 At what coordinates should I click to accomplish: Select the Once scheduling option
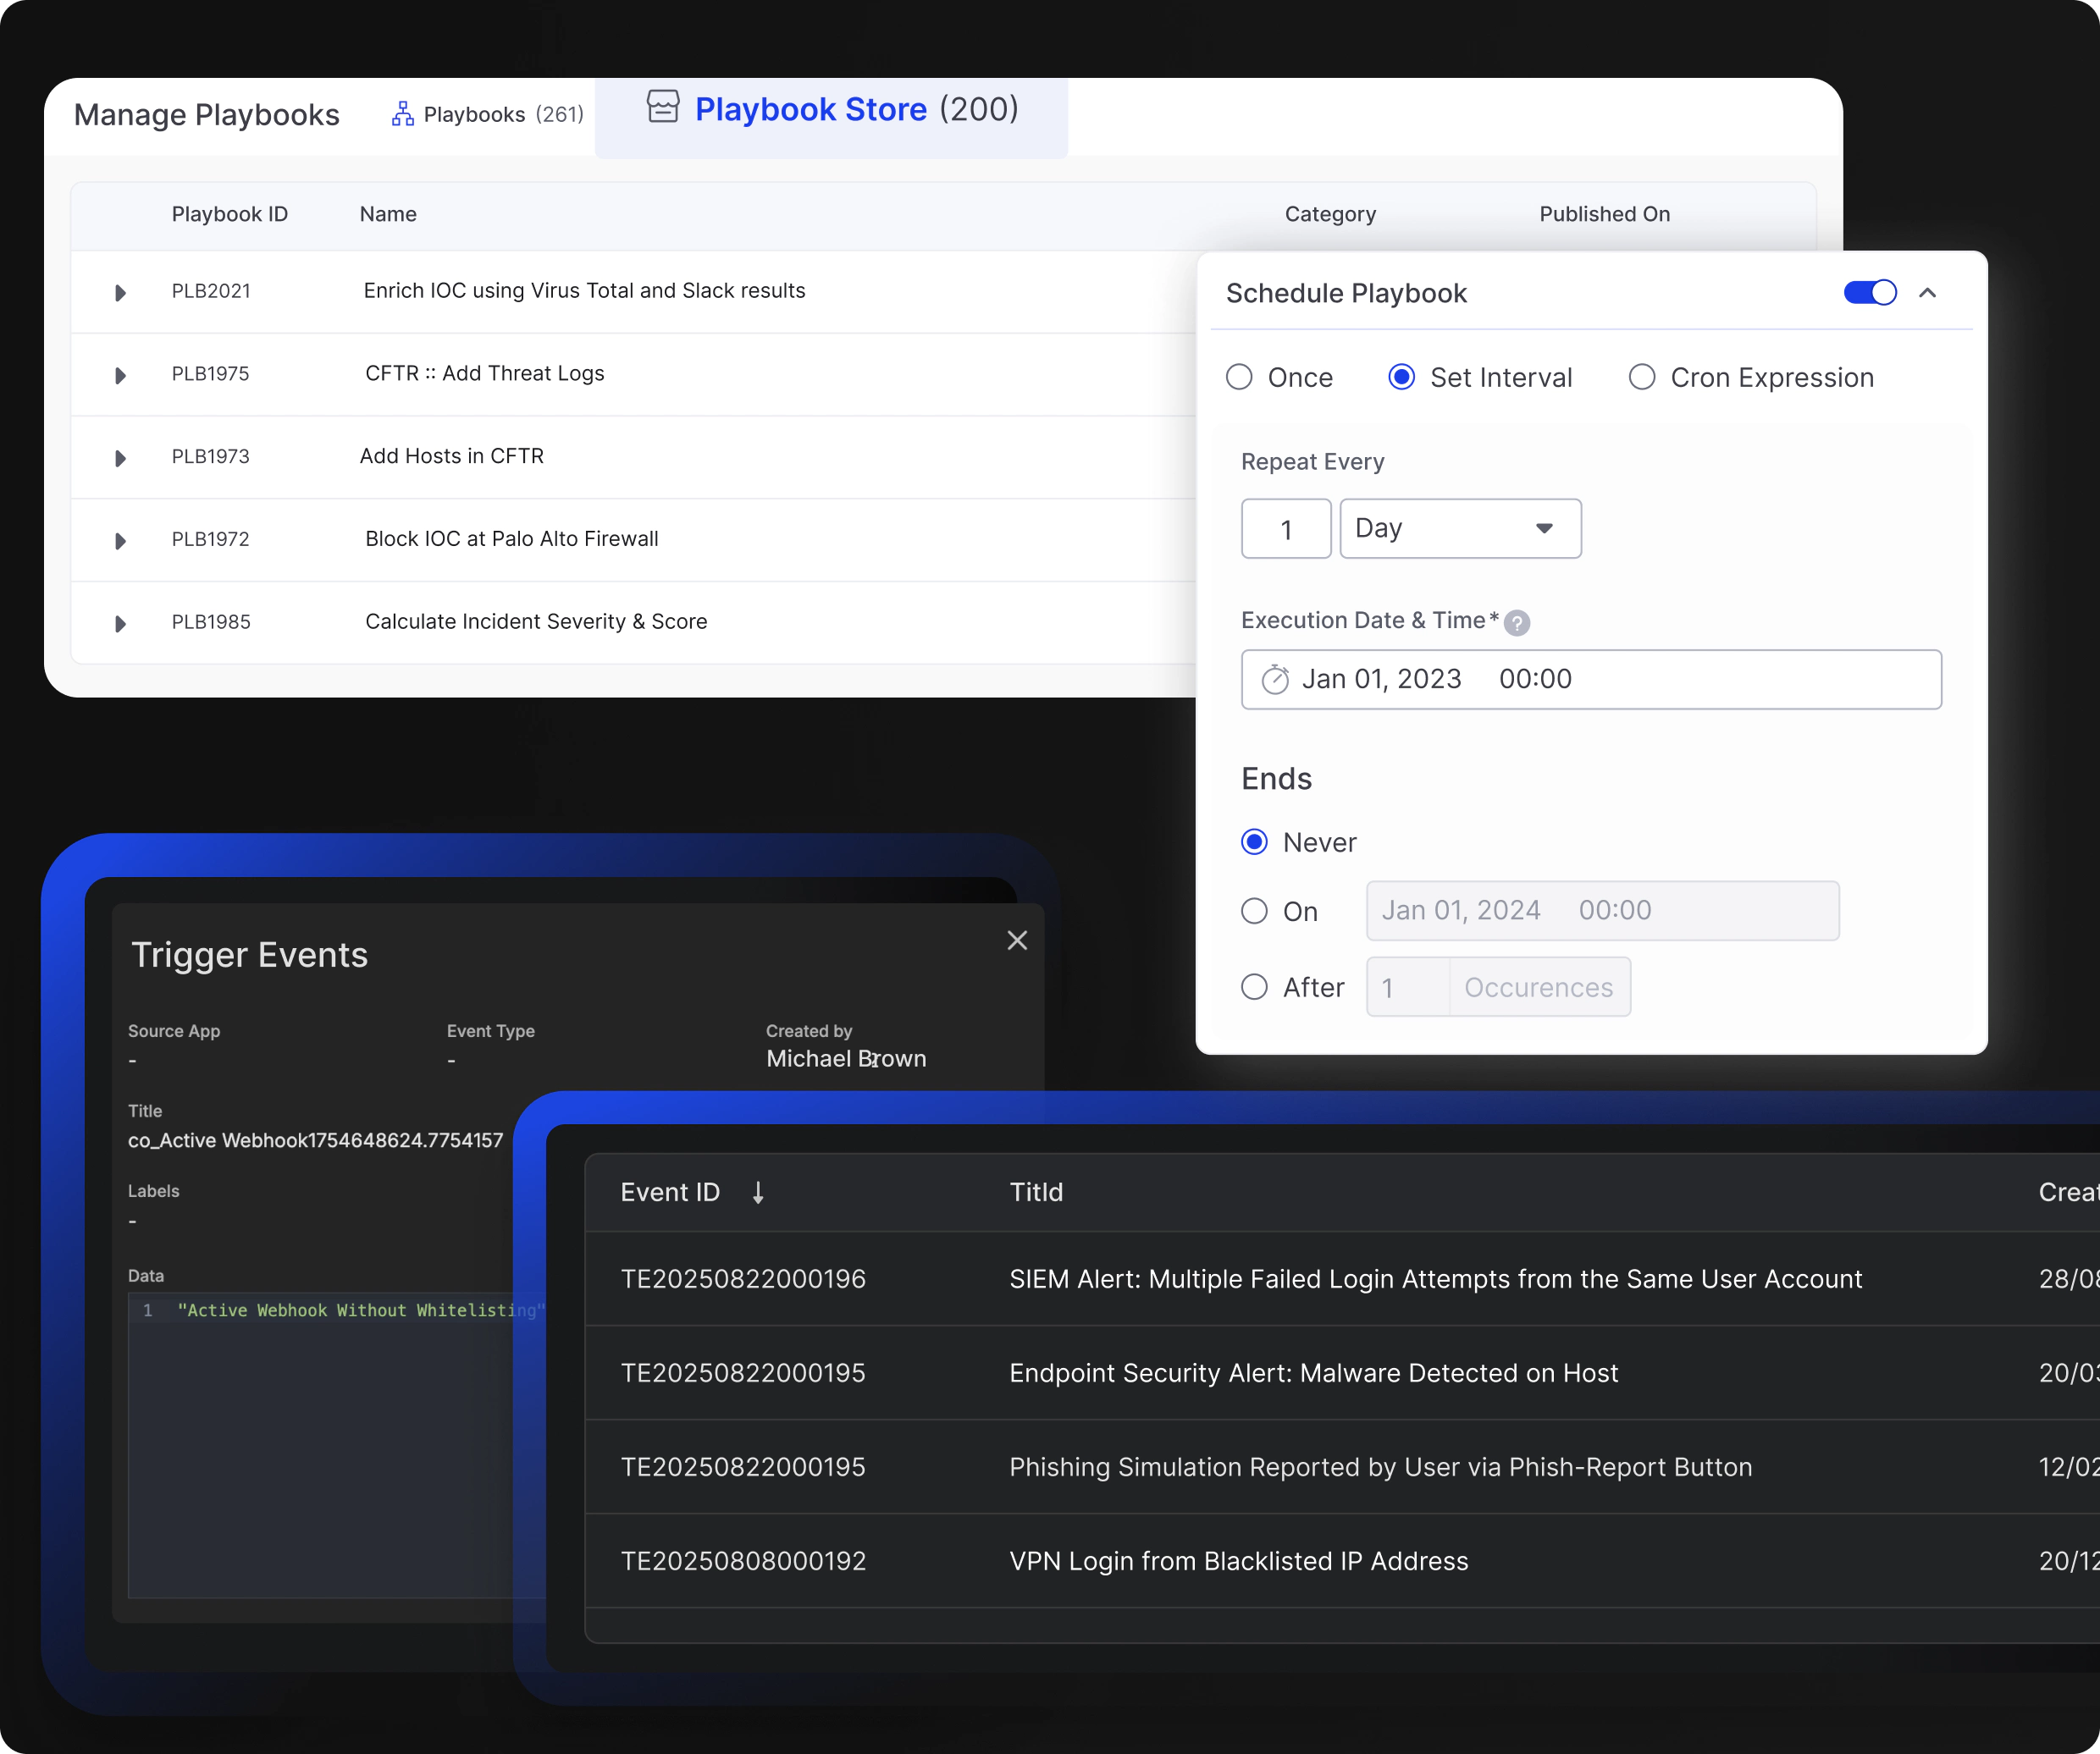[1240, 377]
